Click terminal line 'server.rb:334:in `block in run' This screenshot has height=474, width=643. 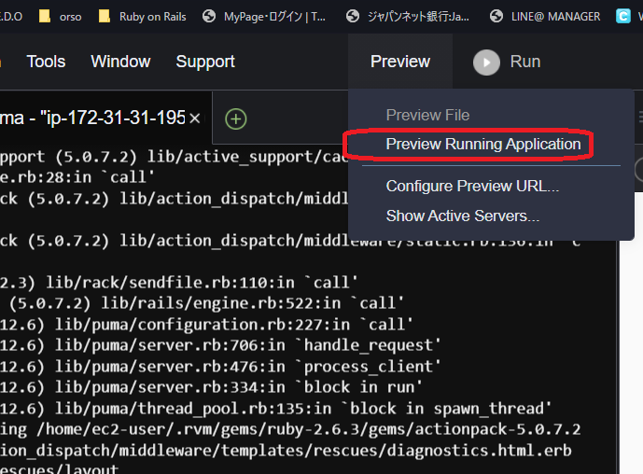211,387
